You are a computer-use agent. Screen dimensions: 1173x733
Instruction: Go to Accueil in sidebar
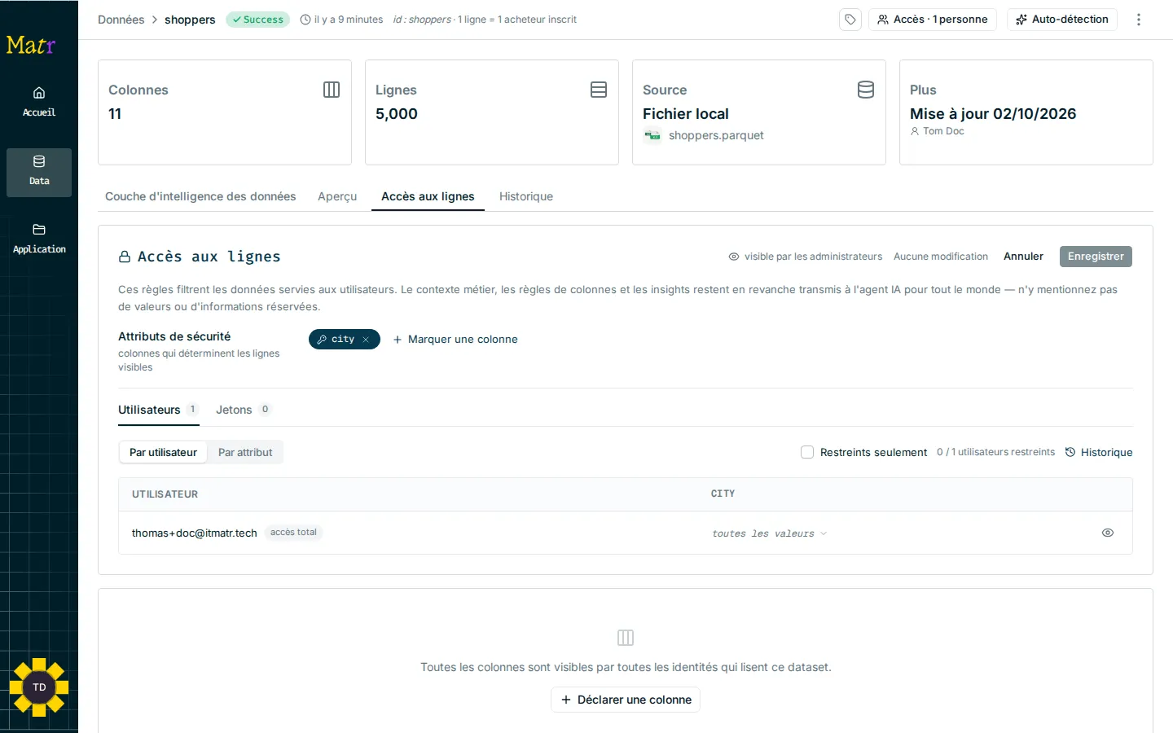39,103
